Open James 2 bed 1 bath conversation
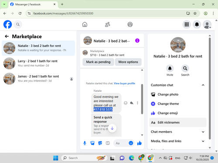Screen dimensions: 218x163 click(38, 79)
